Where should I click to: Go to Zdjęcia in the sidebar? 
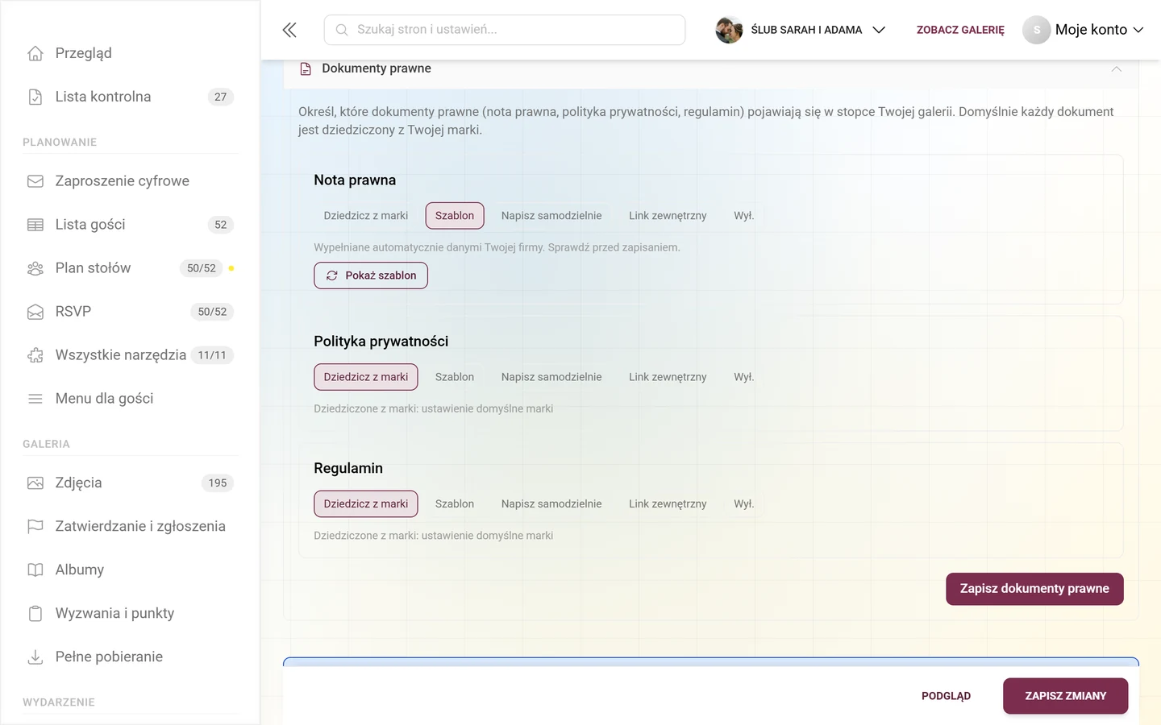pyautogui.click(x=131, y=483)
